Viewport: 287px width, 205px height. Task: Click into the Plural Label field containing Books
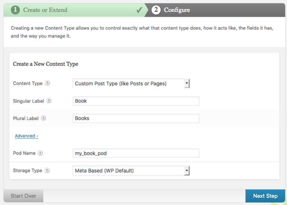(x=136, y=118)
